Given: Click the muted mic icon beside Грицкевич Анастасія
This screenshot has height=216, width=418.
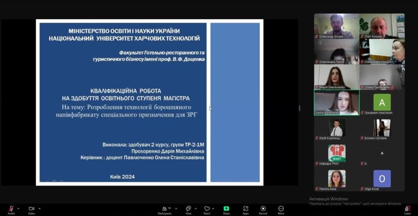Looking at the screenshot, I should (362, 112).
